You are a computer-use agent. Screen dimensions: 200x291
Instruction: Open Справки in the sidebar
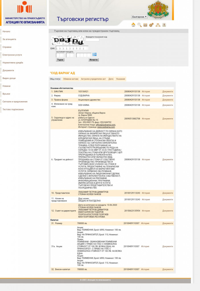(7, 47)
